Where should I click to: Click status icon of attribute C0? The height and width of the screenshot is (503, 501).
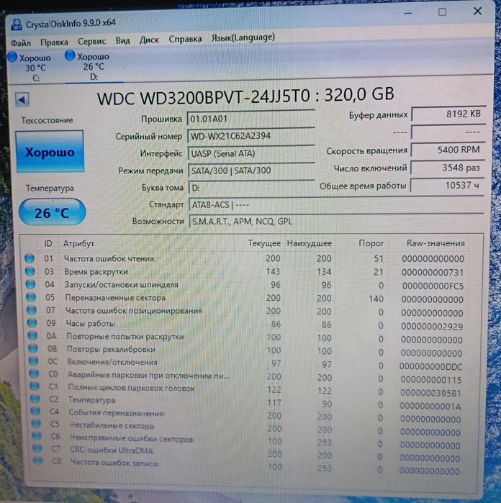click(34, 373)
